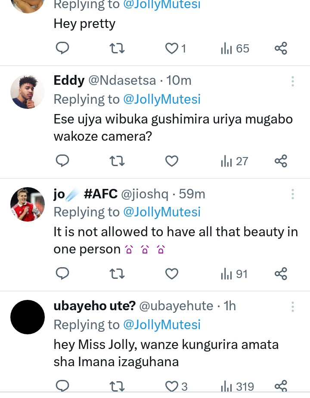Open ubayeho ute's black profile avatar
This screenshot has width=310, height=398.
[x=28, y=317]
